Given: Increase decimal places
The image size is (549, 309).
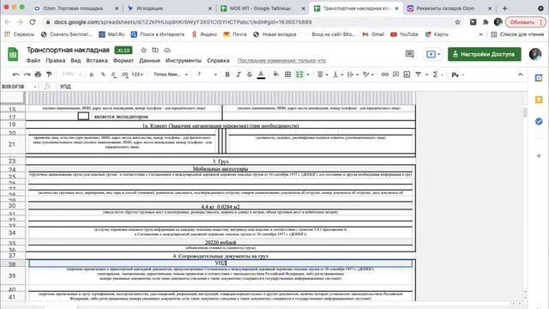Looking at the screenshot, I should [124, 75].
